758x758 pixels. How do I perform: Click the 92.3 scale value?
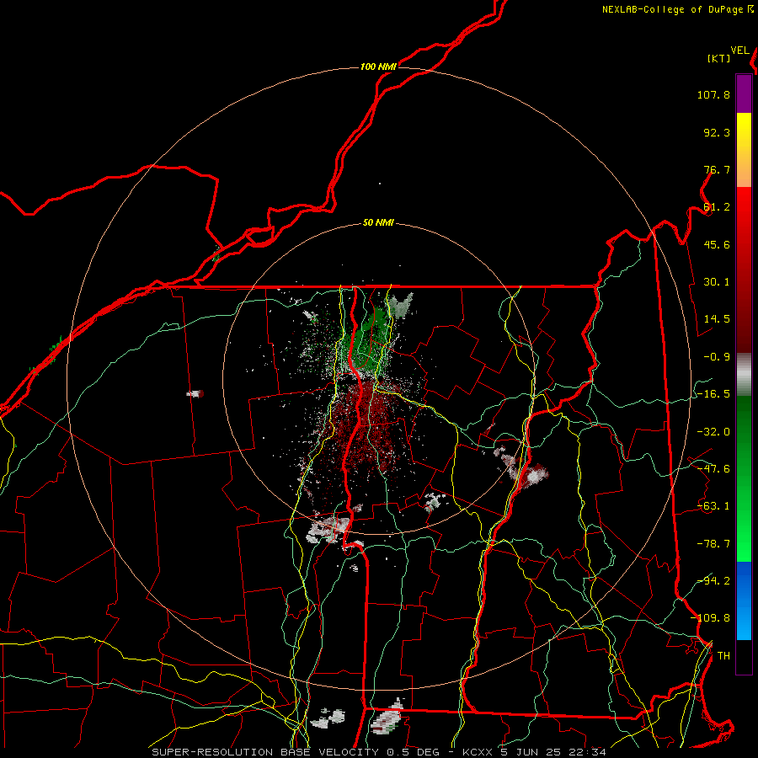tap(717, 132)
